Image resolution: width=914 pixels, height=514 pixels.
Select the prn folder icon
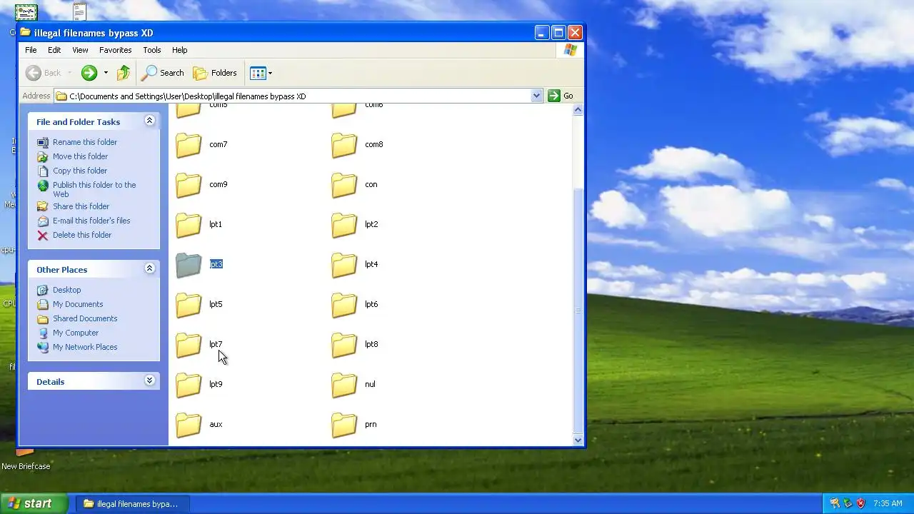[344, 424]
